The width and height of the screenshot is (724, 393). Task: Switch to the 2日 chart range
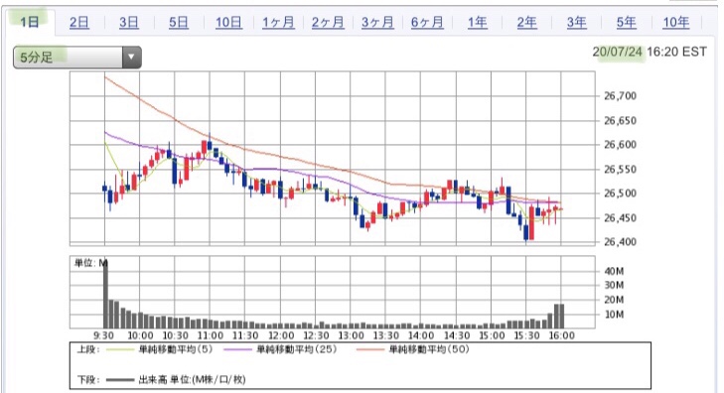[79, 22]
